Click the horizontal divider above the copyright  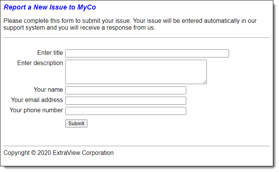[x=137, y=146]
